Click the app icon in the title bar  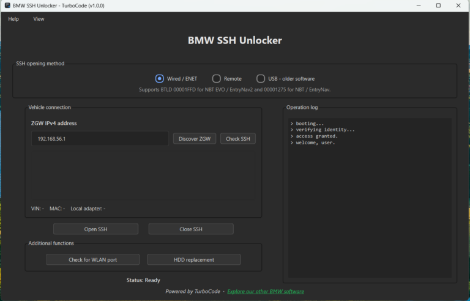pos(7,6)
